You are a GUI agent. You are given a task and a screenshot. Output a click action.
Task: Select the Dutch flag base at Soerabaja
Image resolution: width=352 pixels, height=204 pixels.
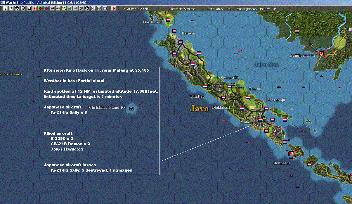pos(266,108)
